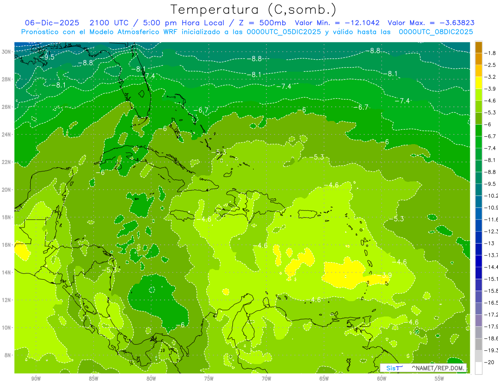
Task: Click the init time '0000UTC_05DIC2025'
Action: click(283, 31)
